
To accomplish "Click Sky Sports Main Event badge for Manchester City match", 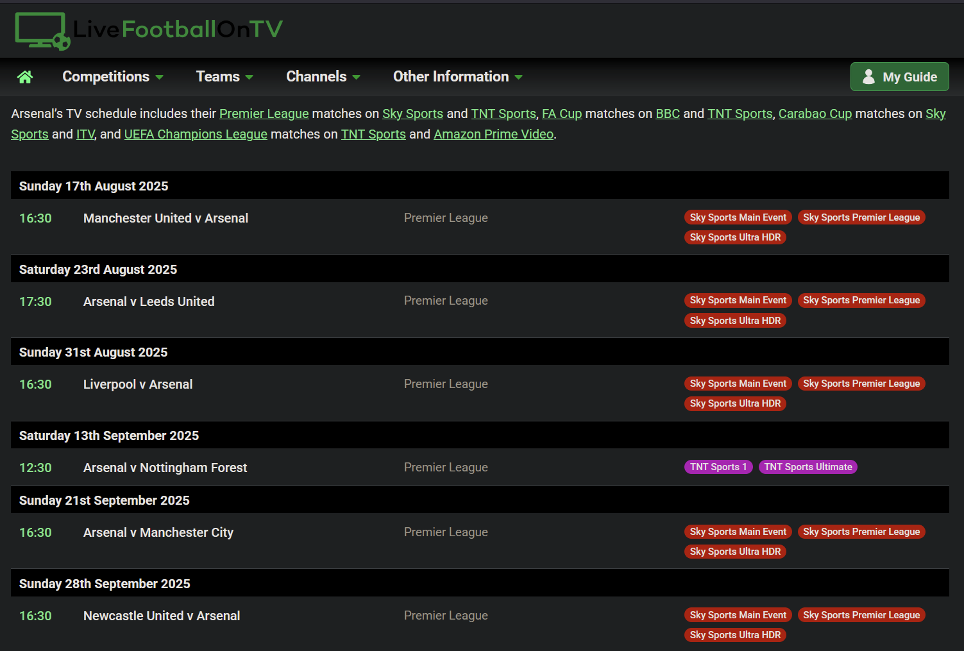I will tap(738, 532).
